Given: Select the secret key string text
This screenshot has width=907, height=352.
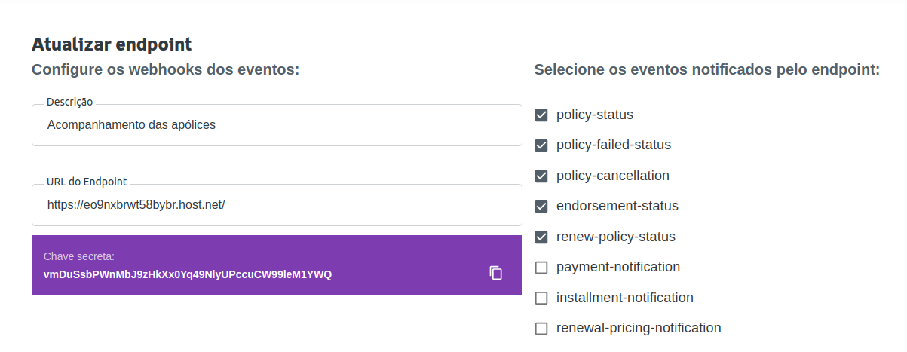Looking at the screenshot, I should click(x=188, y=274).
